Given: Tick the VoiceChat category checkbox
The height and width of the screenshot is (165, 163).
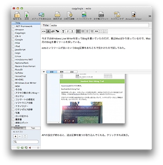Looking at the screenshot, I should 13,76.
